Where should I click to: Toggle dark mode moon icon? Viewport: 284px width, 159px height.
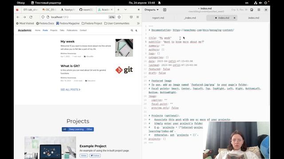[136, 30]
